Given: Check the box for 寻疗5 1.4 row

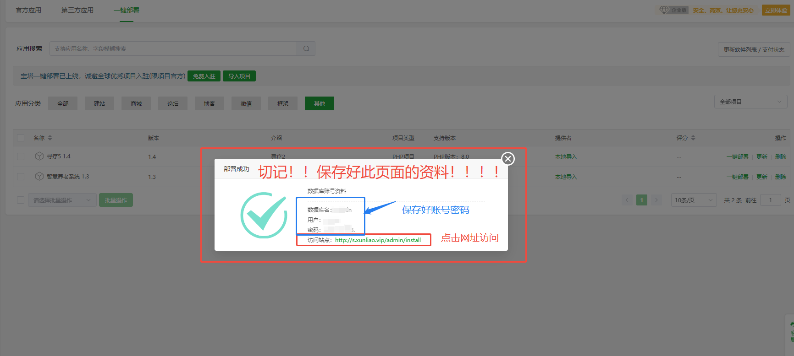Looking at the screenshot, I should point(21,156).
